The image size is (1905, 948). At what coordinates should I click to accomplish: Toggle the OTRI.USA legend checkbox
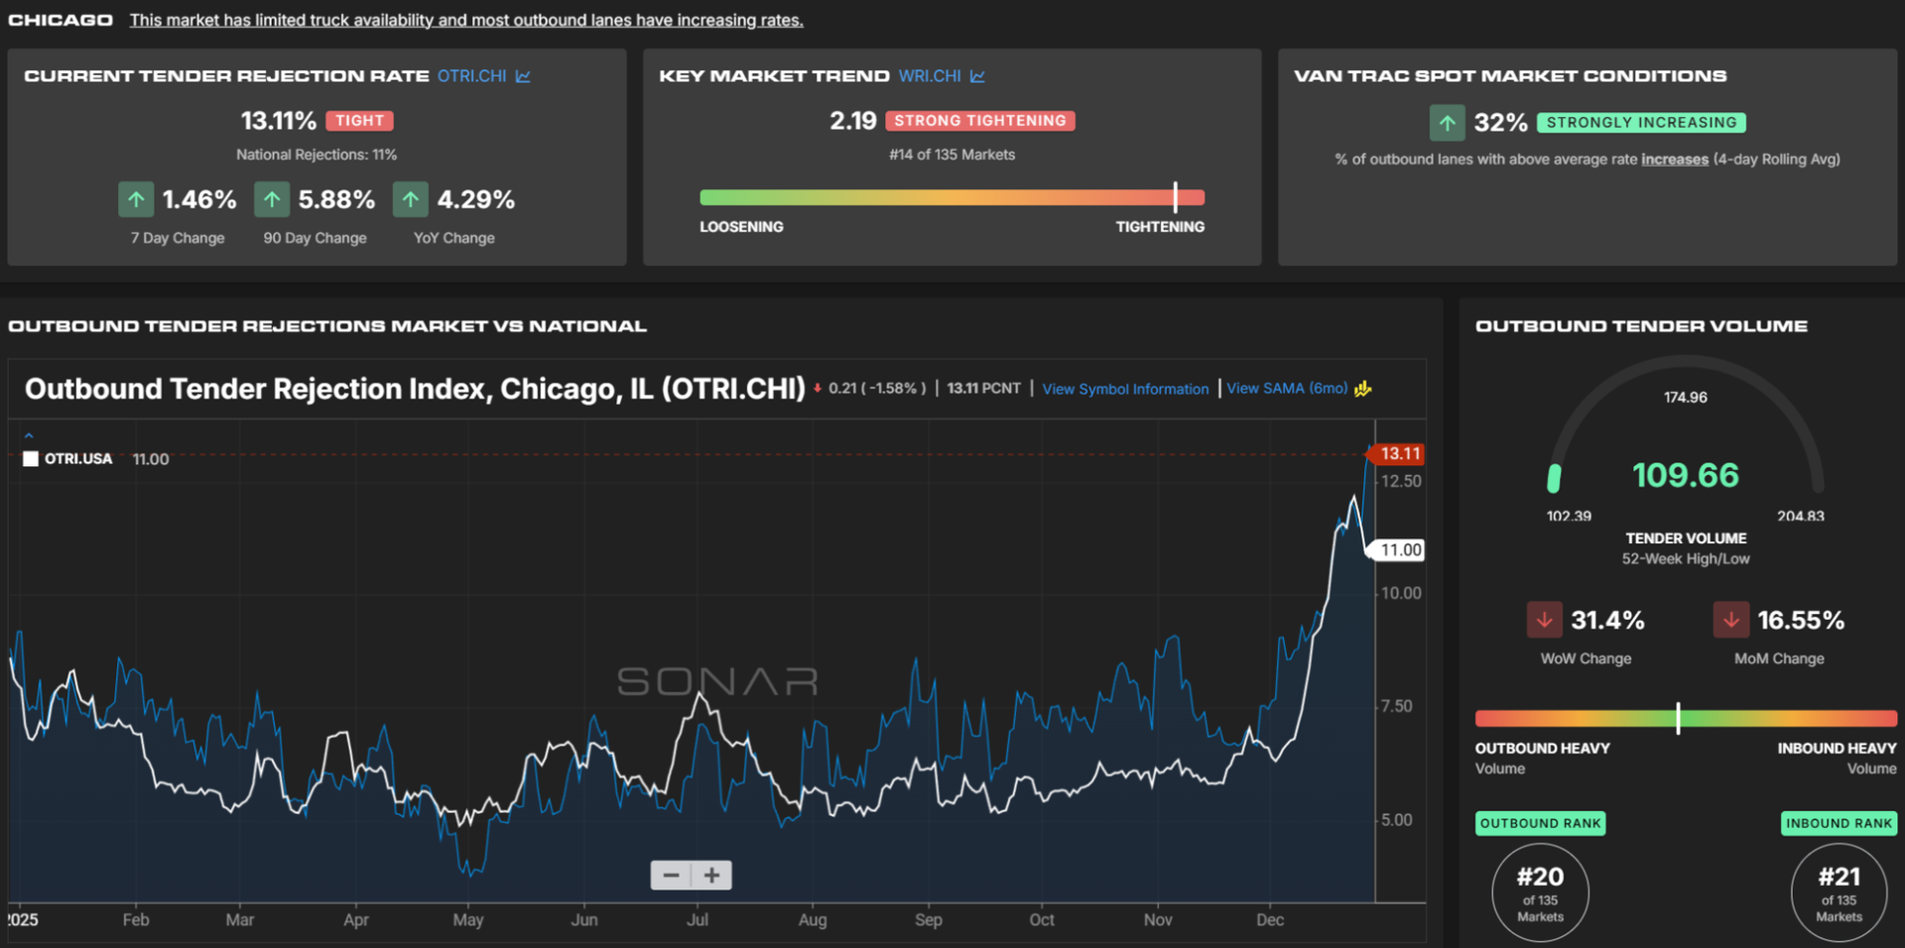(31, 459)
